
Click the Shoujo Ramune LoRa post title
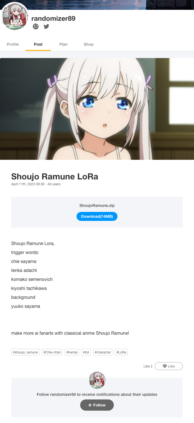coord(55,177)
